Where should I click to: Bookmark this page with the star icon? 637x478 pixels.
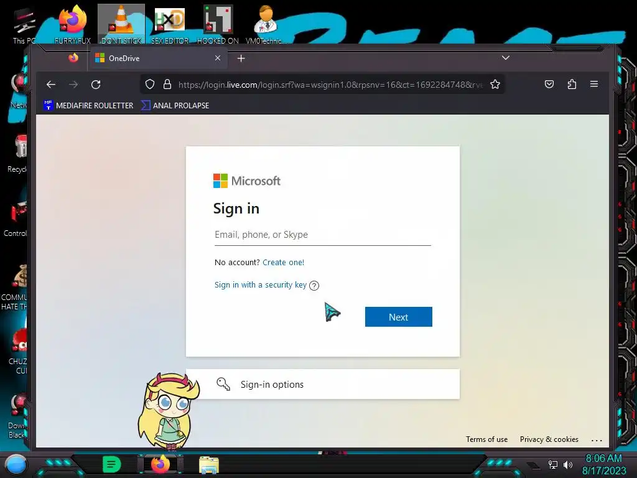point(495,84)
